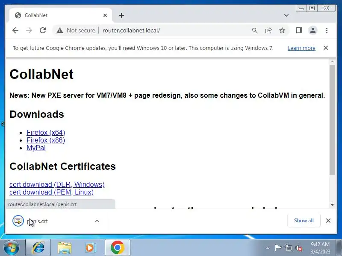Open the Chrome profile avatar

click(313, 30)
